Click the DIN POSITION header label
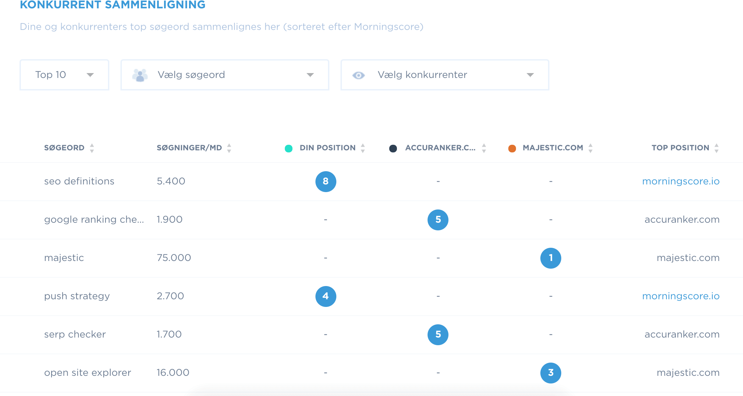The width and height of the screenshot is (743, 396). coord(328,148)
